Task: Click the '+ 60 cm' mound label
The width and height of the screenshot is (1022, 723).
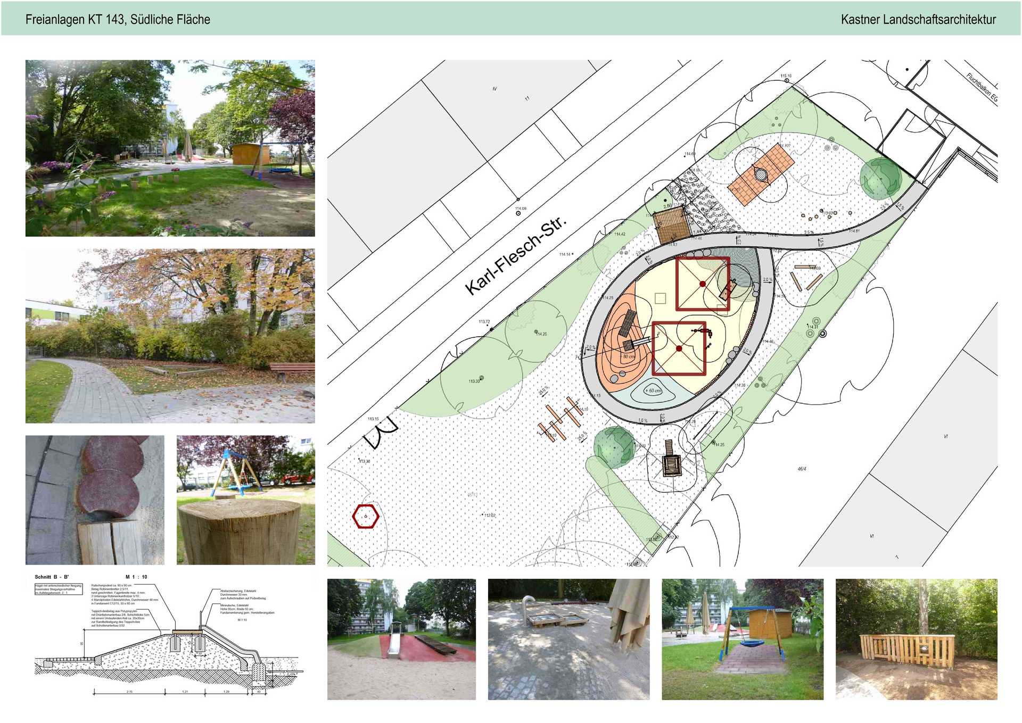Action: [x=653, y=390]
